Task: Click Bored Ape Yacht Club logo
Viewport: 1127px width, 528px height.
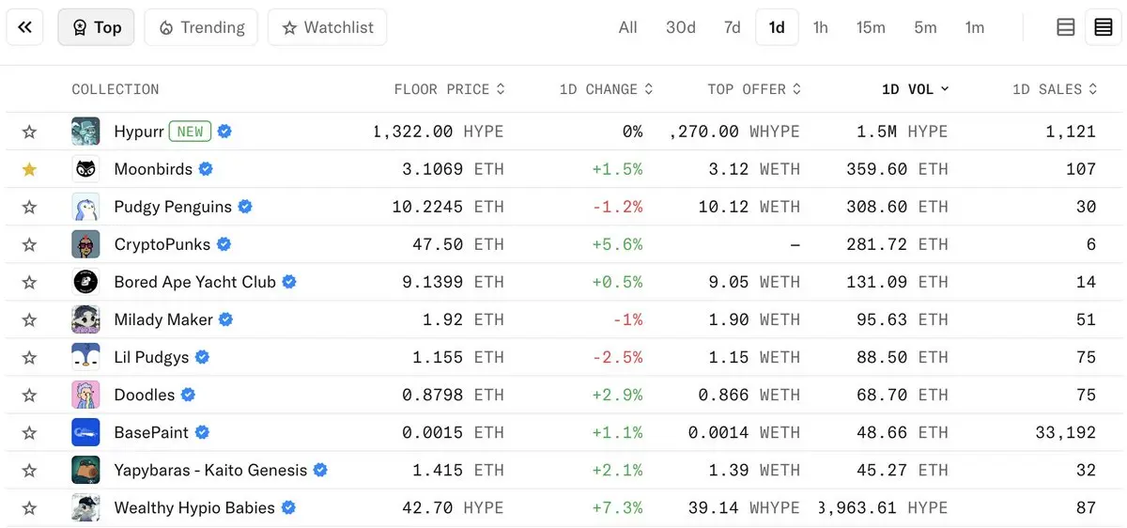Action: pyautogui.click(x=85, y=282)
